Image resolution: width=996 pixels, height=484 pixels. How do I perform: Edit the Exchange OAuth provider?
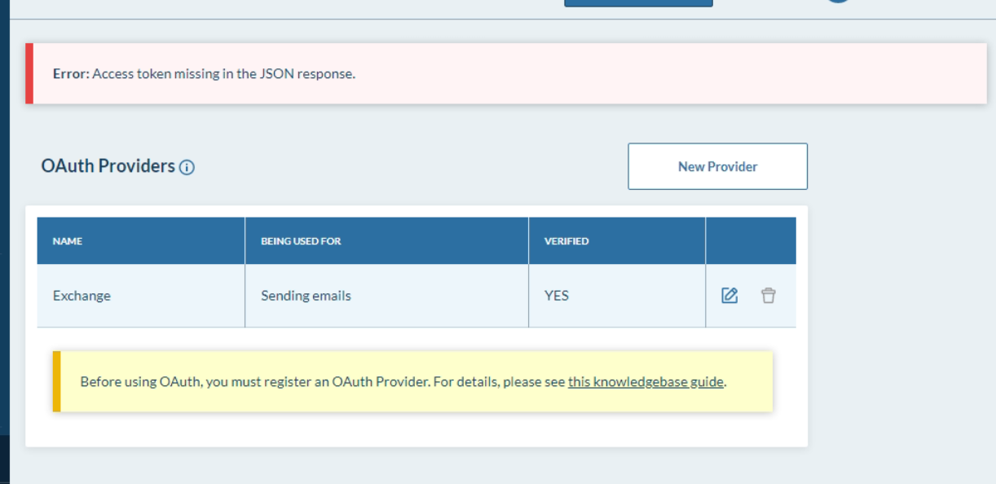click(x=729, y=296)
